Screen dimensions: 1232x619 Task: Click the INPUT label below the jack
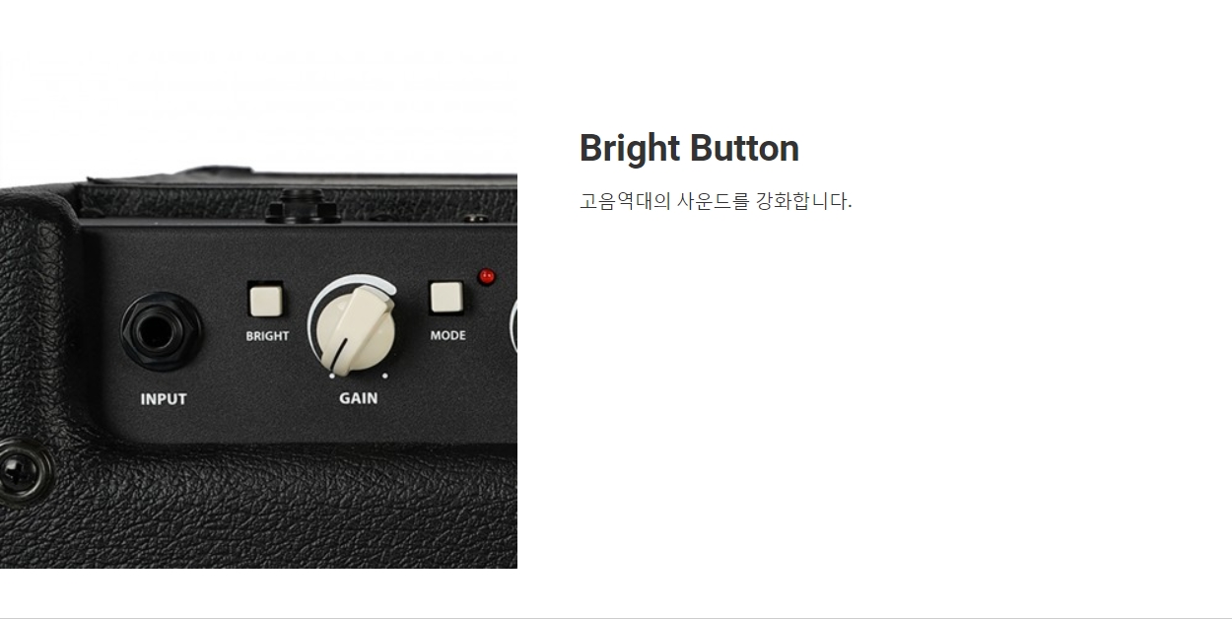tap(164, 399)
